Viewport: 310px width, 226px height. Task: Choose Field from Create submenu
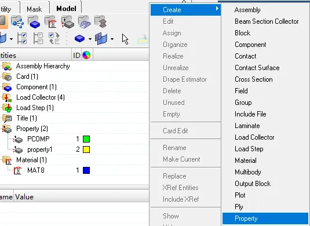tap(241, 91)
